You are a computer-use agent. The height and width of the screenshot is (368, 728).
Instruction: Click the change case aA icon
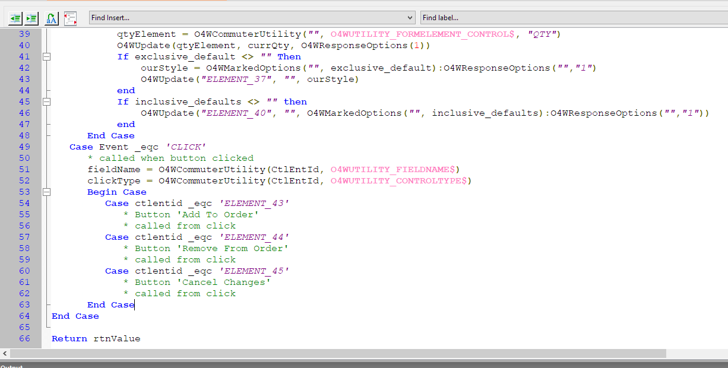tap(52, 18)
